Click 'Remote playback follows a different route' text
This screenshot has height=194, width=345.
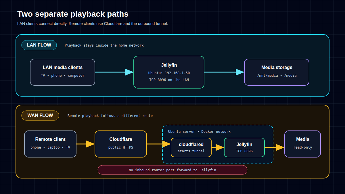pos(110,116)
